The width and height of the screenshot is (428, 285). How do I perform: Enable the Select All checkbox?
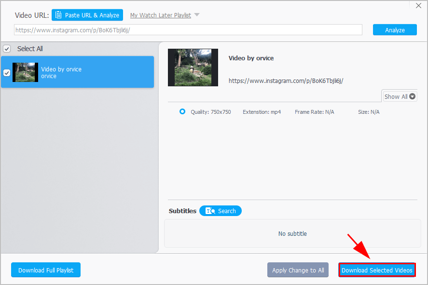point(7,49)
